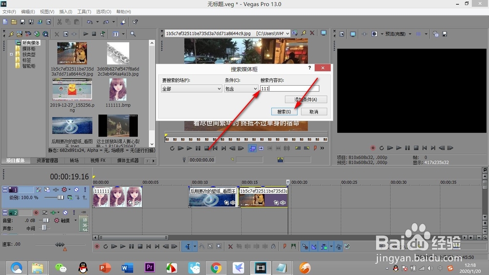Click the New project icon
The height and width of the screenshot is (275, 489).
coord(5,22)
